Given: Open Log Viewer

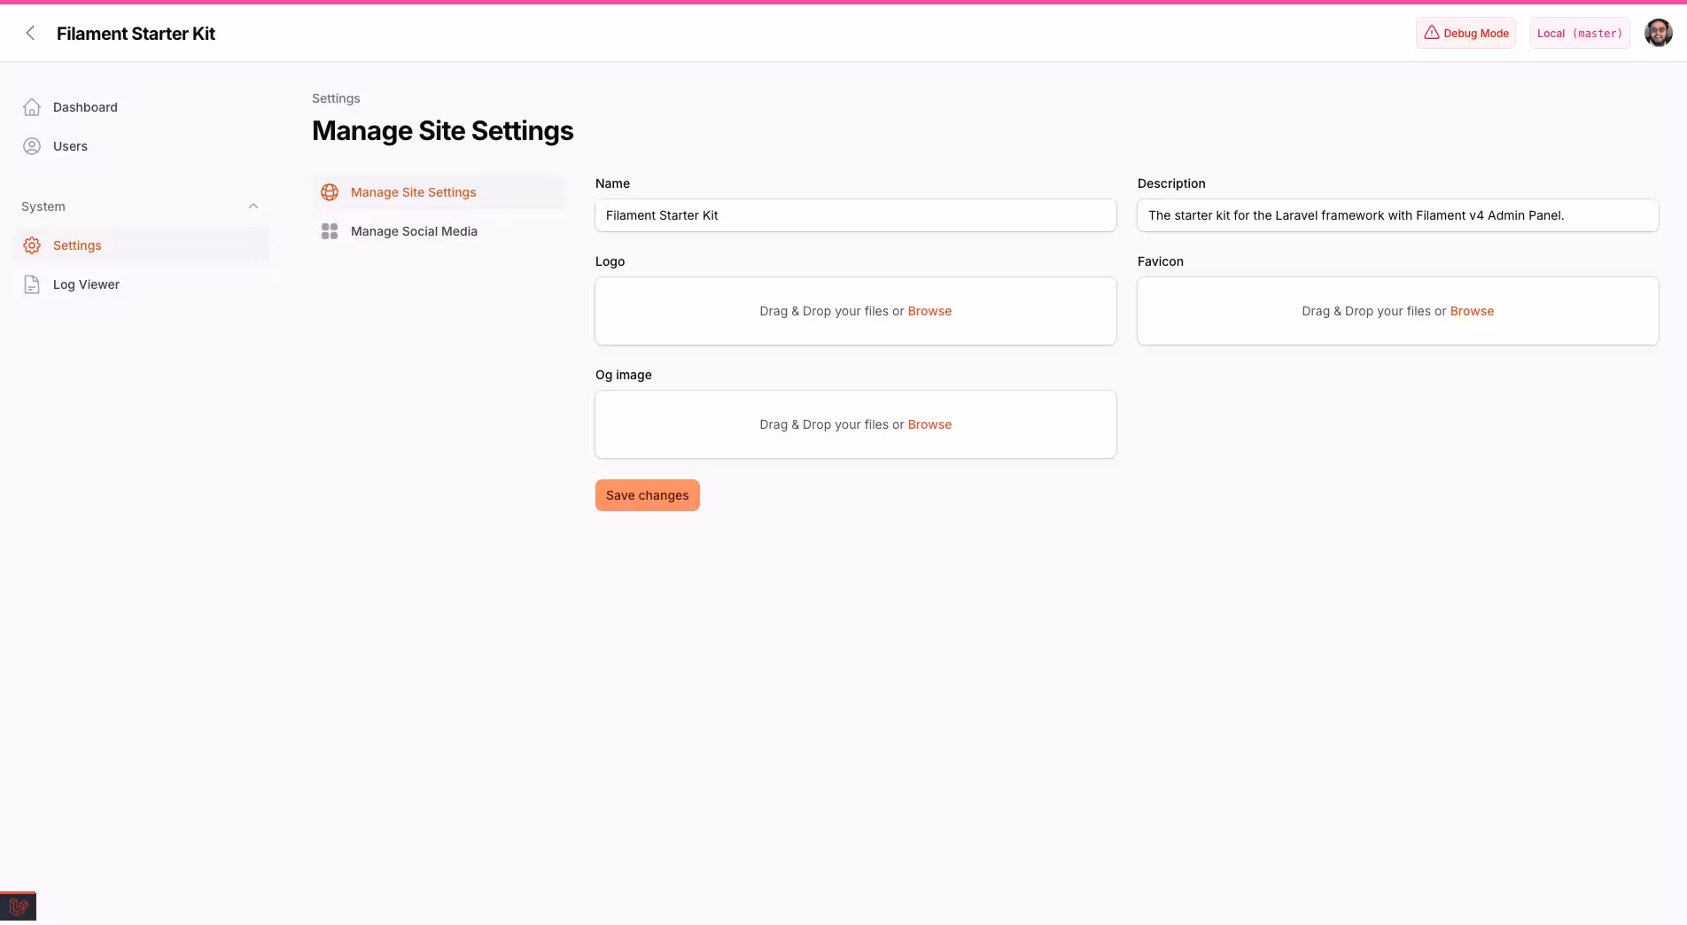Looking at the screenshot, I should click(x=142, y=284).
